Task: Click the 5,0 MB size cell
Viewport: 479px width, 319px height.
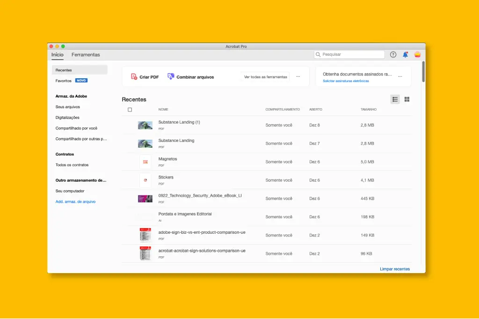Action: pos(367,162)
